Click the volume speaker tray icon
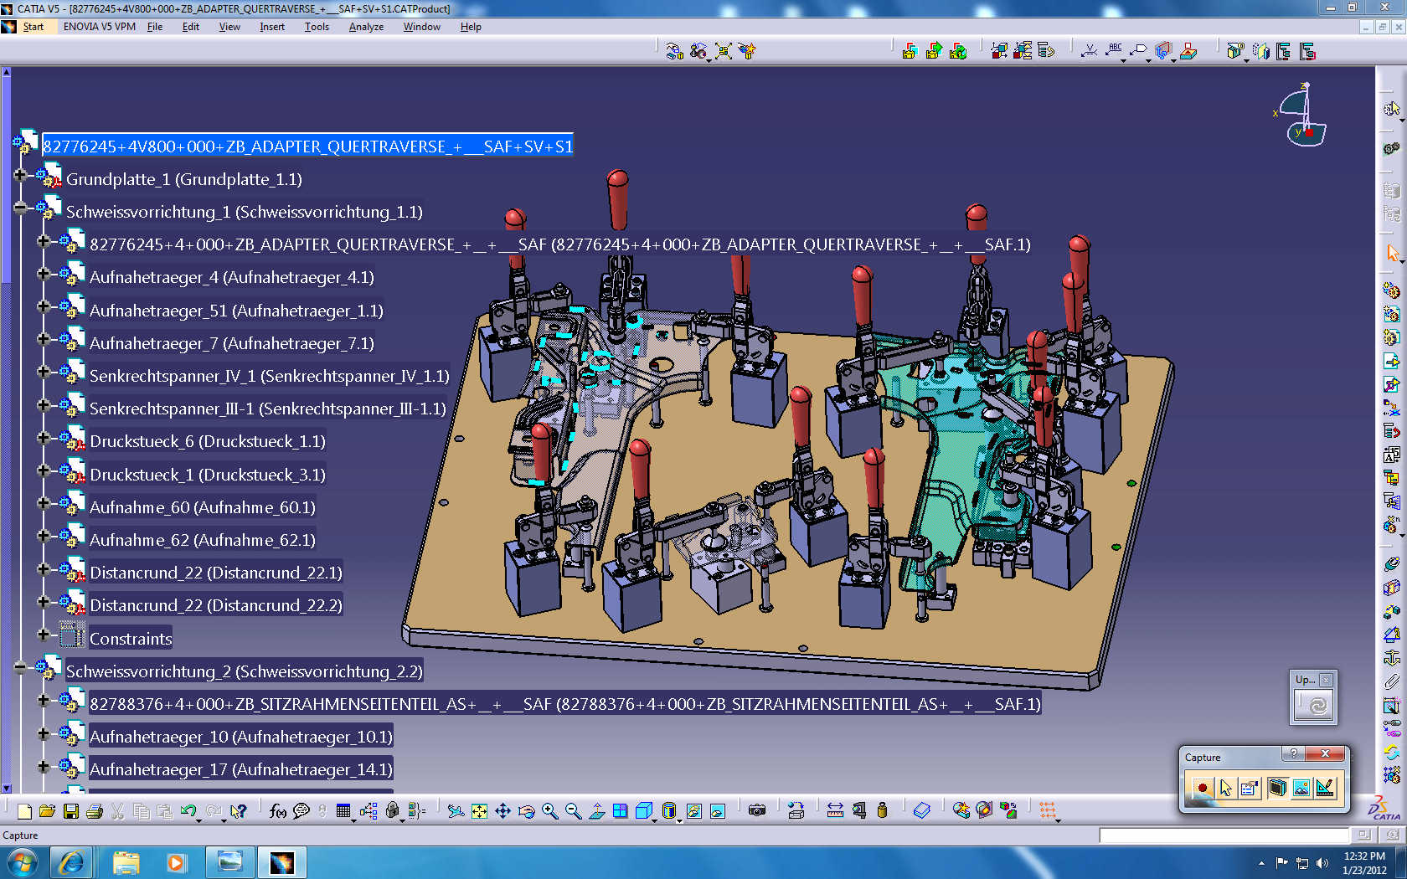This screenshot has width=1407, height=879. click(x=1322, y=863)
